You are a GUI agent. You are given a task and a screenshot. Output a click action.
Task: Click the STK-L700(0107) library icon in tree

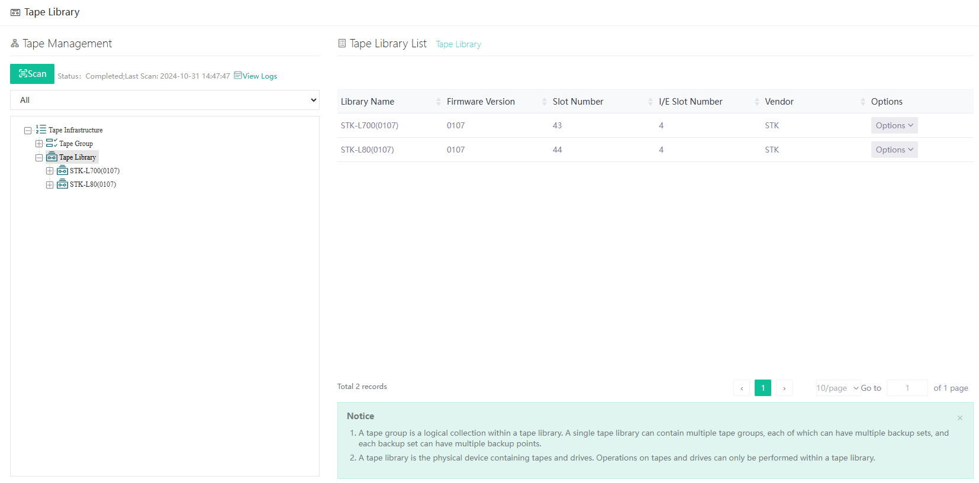coord(62,170)
